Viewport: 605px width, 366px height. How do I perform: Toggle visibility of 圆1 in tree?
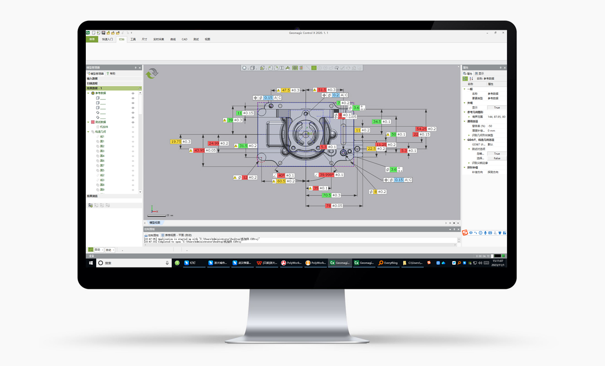(133, 142)
